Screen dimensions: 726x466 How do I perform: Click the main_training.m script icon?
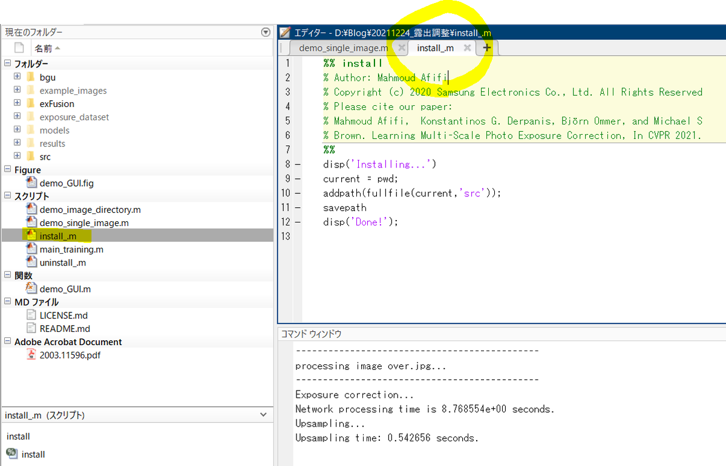click(x=31, y=249)
